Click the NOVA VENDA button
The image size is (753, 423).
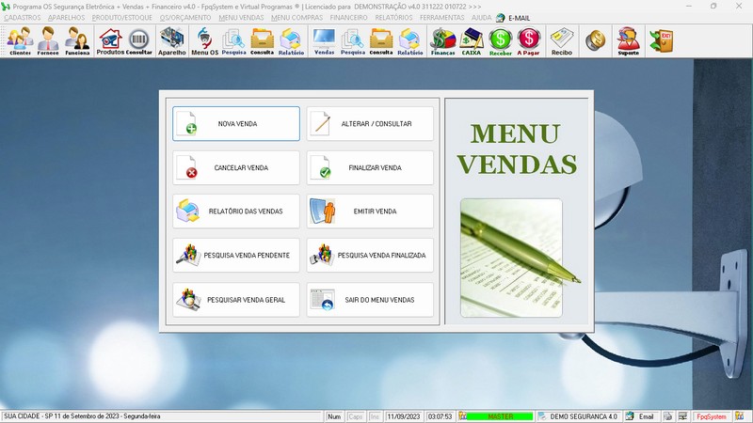pos(236,124)
